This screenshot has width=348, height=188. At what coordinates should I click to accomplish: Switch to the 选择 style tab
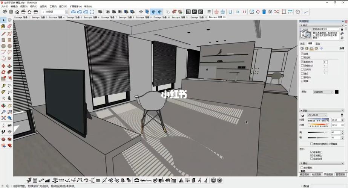(x=302, y=44)
